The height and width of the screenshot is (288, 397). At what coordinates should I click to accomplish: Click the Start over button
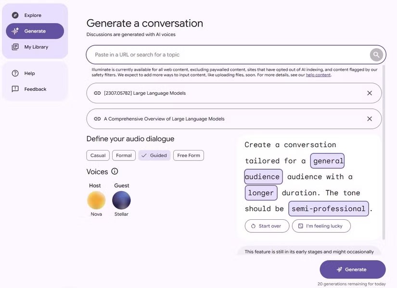(267, 226)
